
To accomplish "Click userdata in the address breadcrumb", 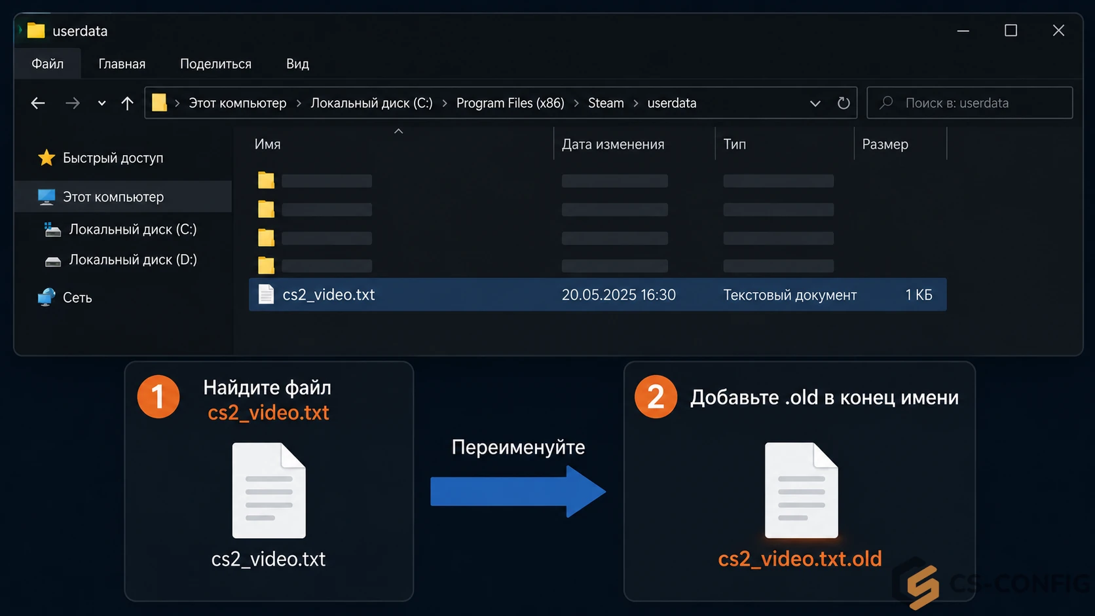I will 672,103.
